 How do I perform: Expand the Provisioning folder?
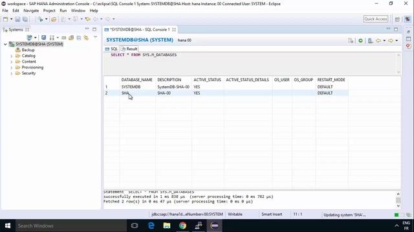point(12,67)
